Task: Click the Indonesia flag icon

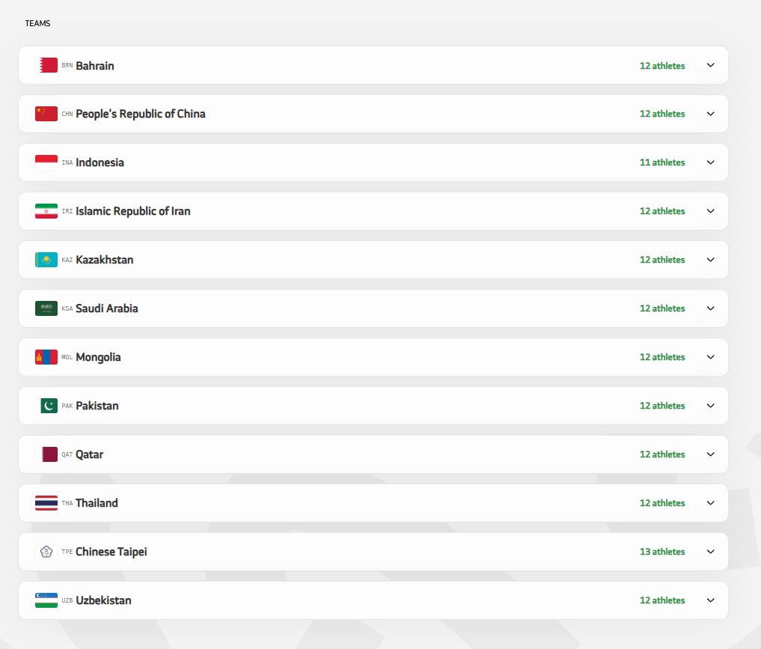Action: point(46,162)
